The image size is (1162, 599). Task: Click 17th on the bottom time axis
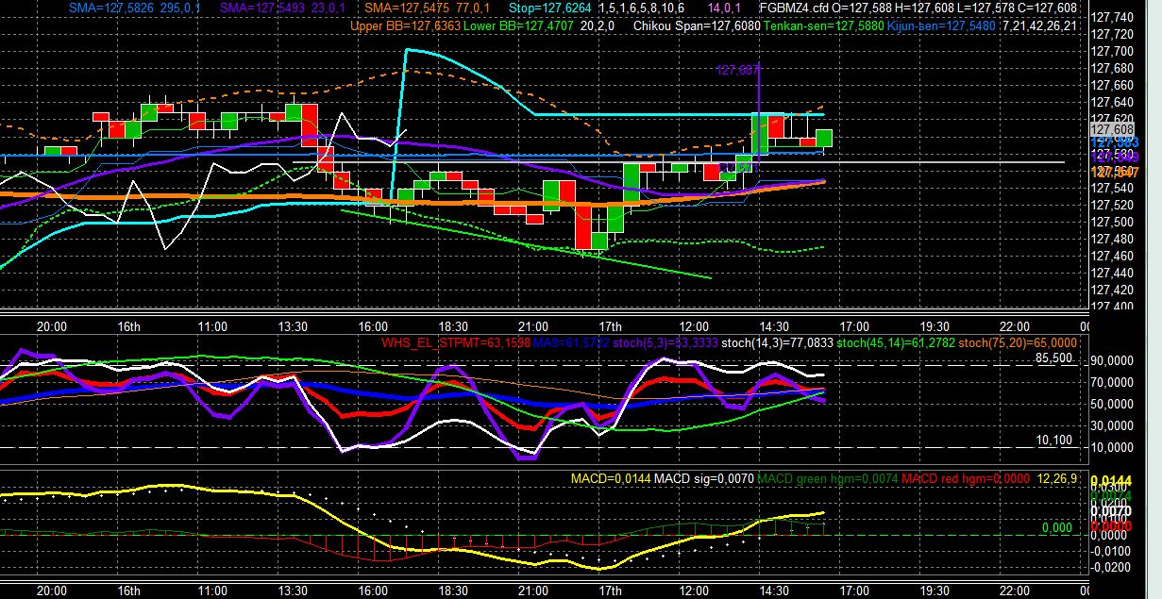tap(611, 589)
